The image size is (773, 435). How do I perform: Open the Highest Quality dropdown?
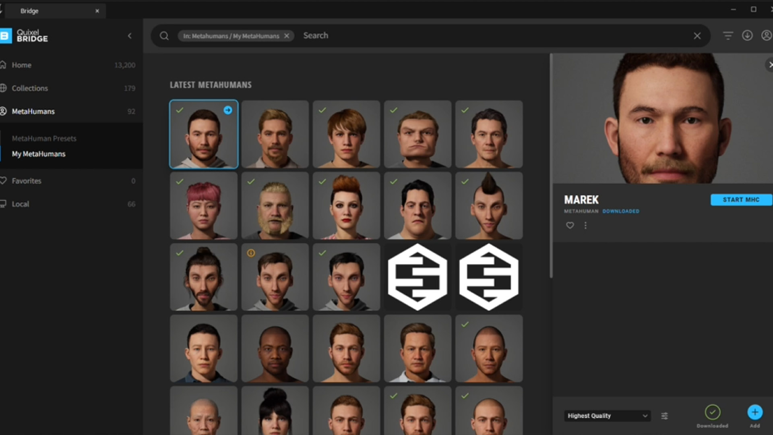point(607,416)
